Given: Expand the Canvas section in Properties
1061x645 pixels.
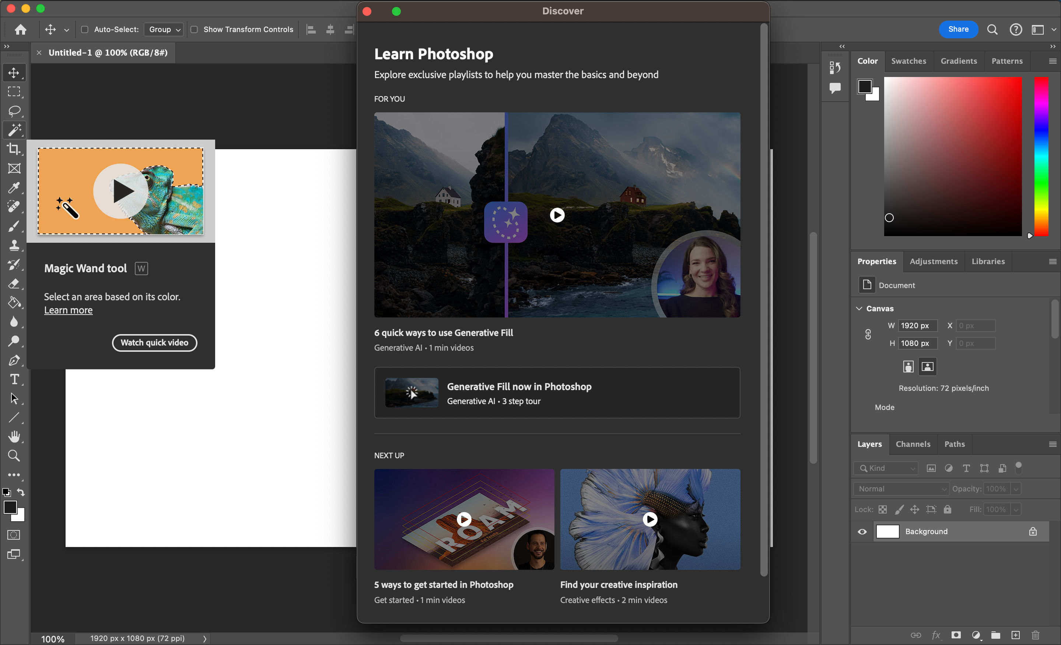Looking at the screenshot, I should (860, 308).
